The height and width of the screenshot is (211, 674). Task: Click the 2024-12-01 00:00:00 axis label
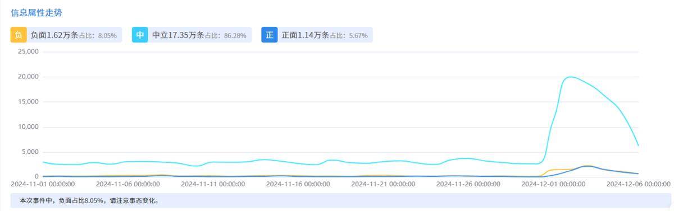(x=553, y=183)
